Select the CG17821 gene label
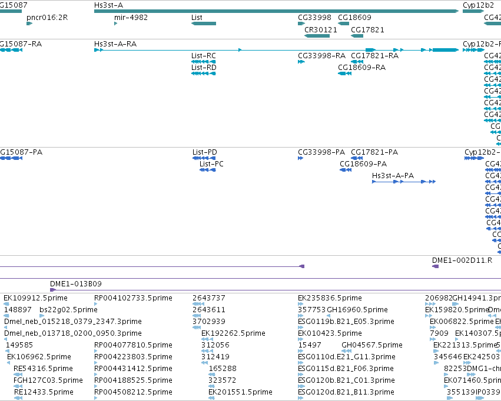Screen dimensions: 501x401 click(x=367, y=29)
